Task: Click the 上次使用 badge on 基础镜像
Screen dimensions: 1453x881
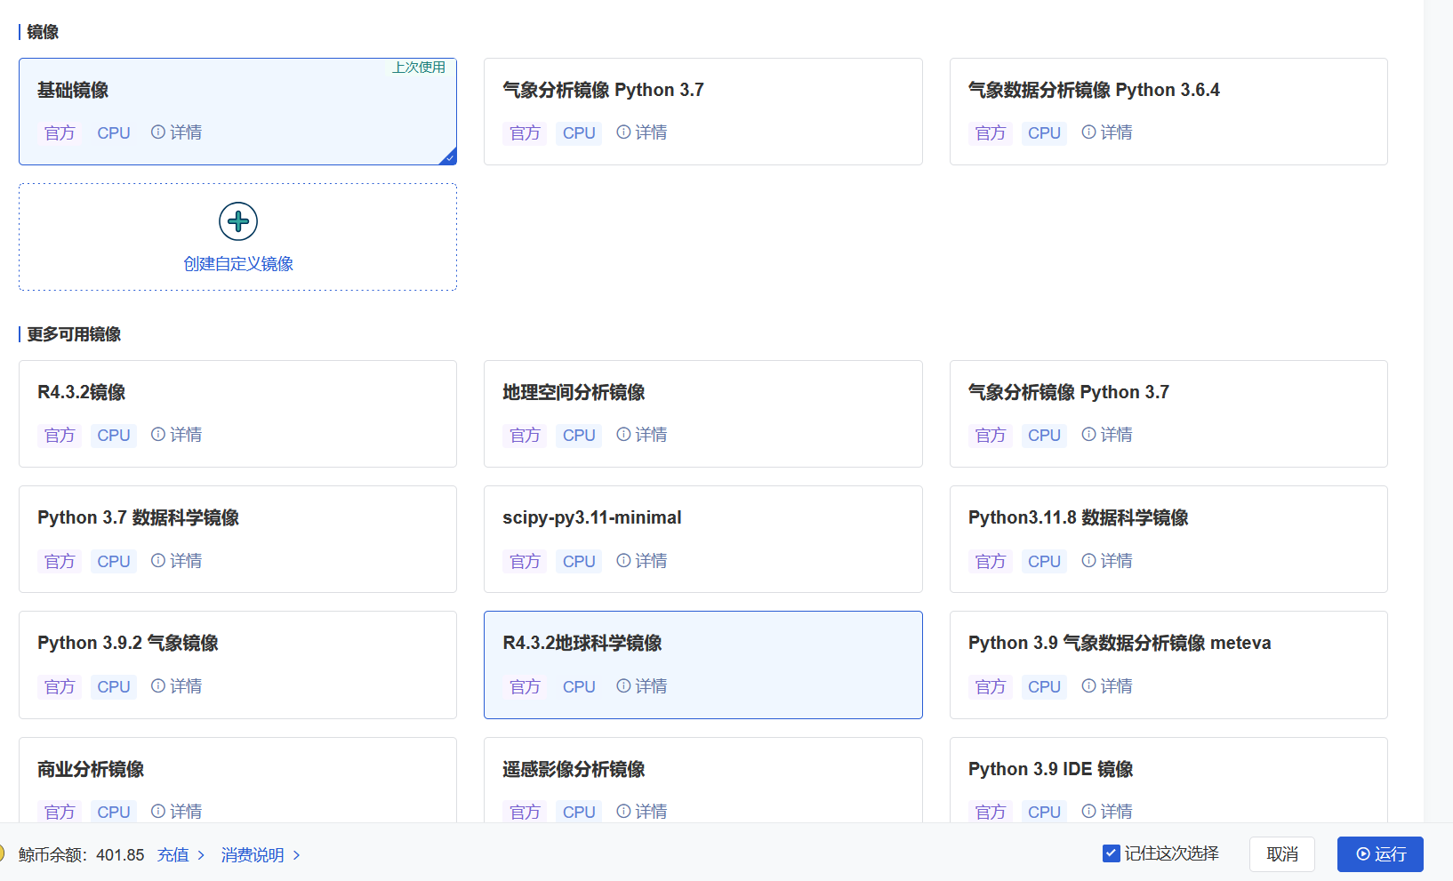Action: coord(419,68)
